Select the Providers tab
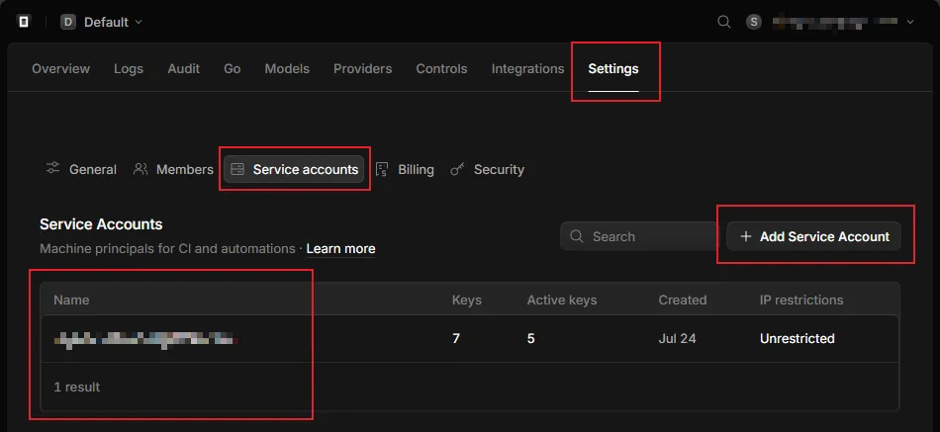The width and height of the screenshot is (940, 432). pyautogui.click(x=363, y=69)
